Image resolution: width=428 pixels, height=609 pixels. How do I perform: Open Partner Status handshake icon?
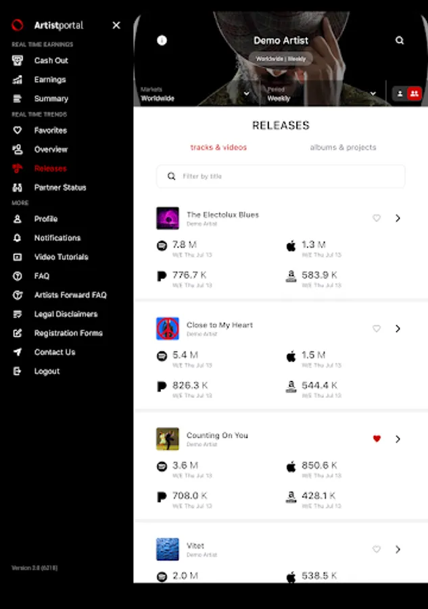point(18,187)
